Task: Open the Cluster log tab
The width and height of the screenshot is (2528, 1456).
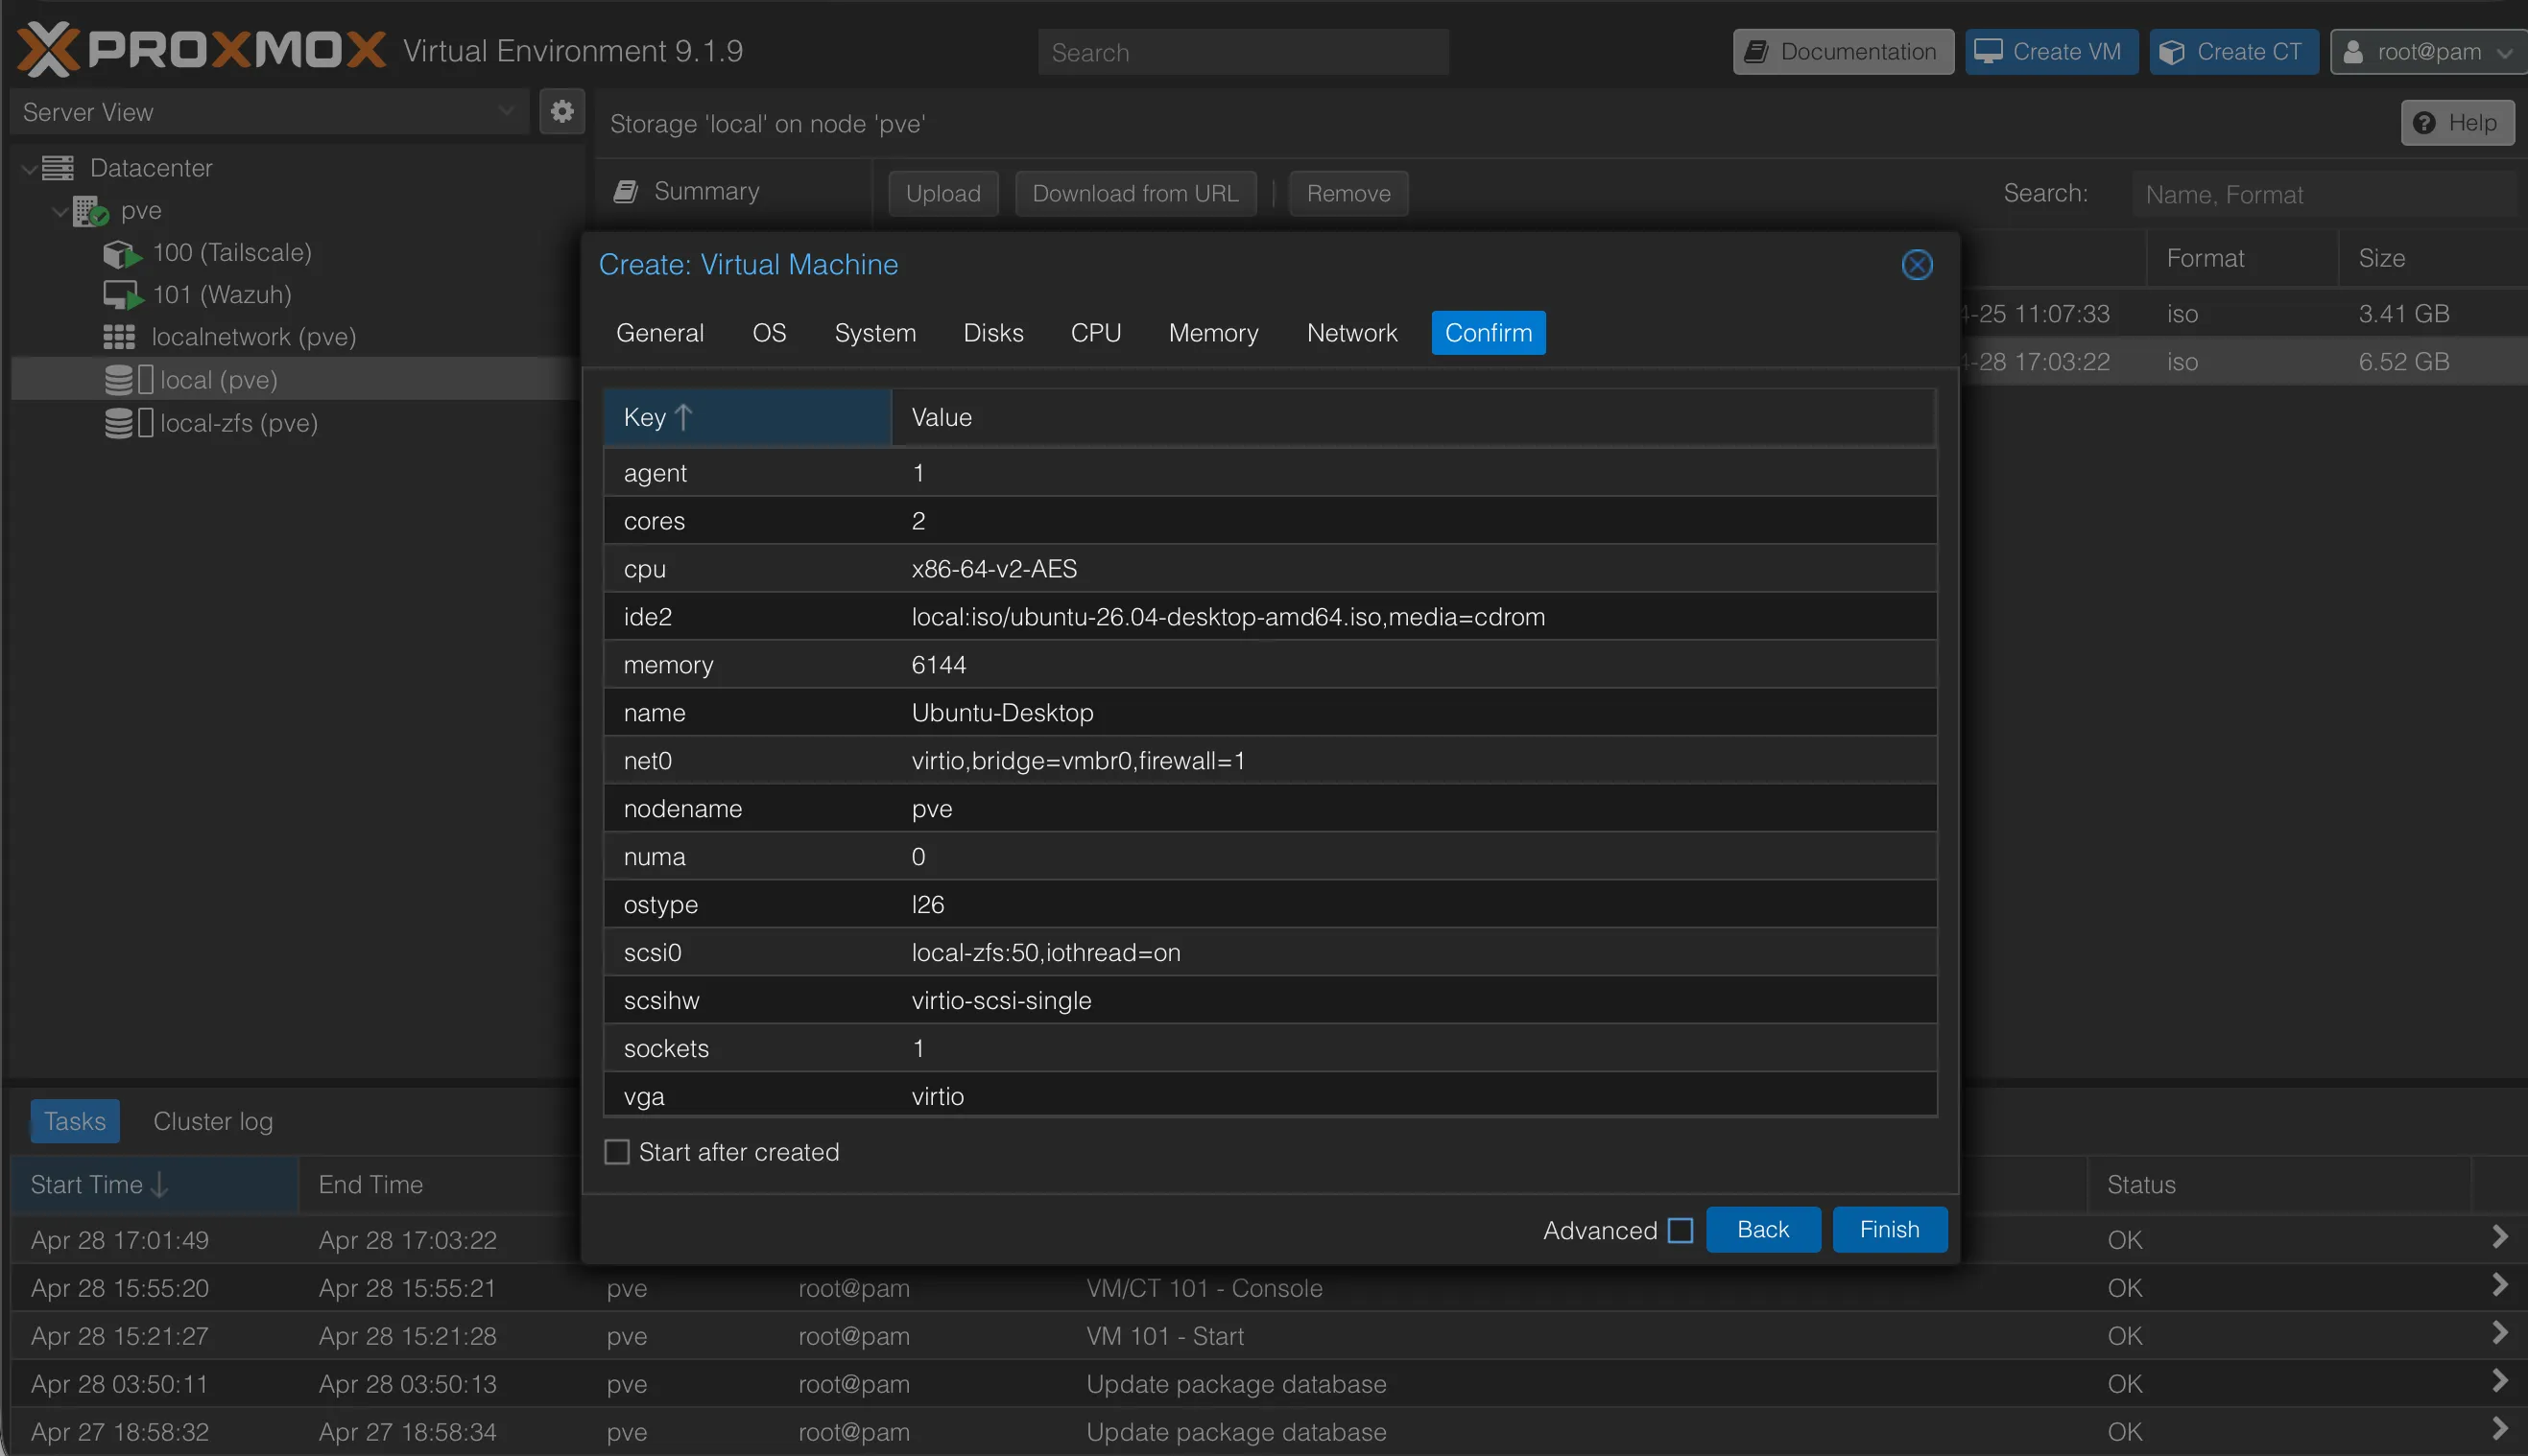Action: pos(213,1122)
